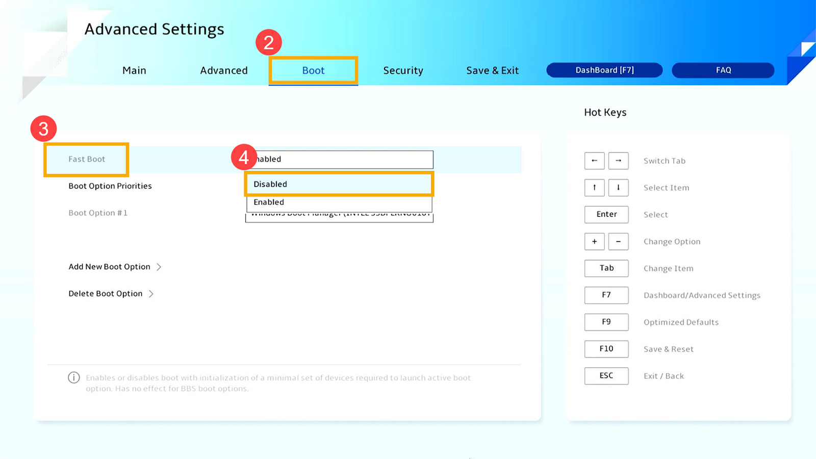Open the Save & Exit tab
This screenshot has width=816, height=459.
[492, 70]
